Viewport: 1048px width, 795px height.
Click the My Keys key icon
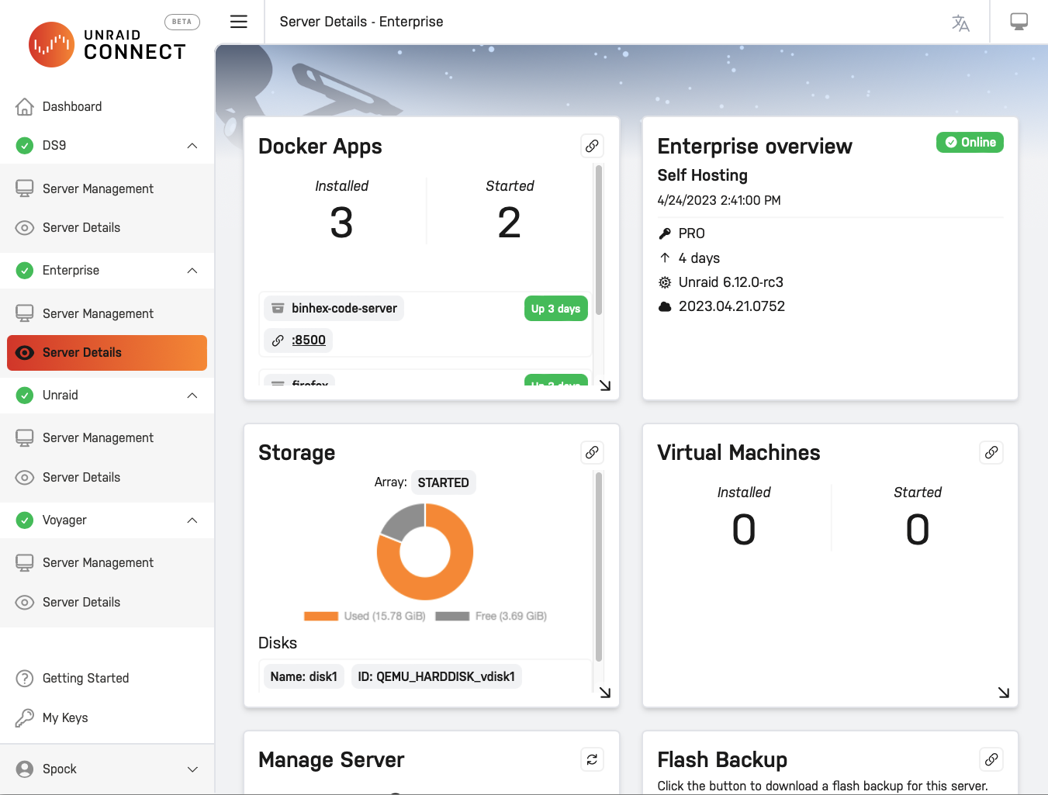(25, 717)
